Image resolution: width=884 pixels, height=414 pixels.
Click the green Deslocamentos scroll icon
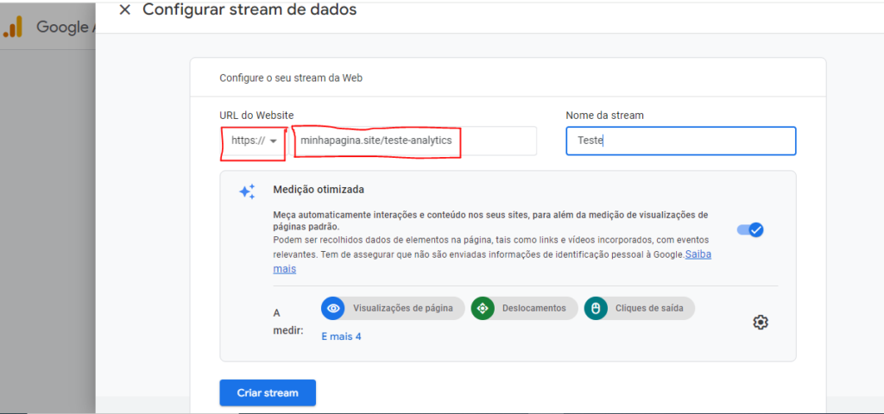tap(482, 308)
